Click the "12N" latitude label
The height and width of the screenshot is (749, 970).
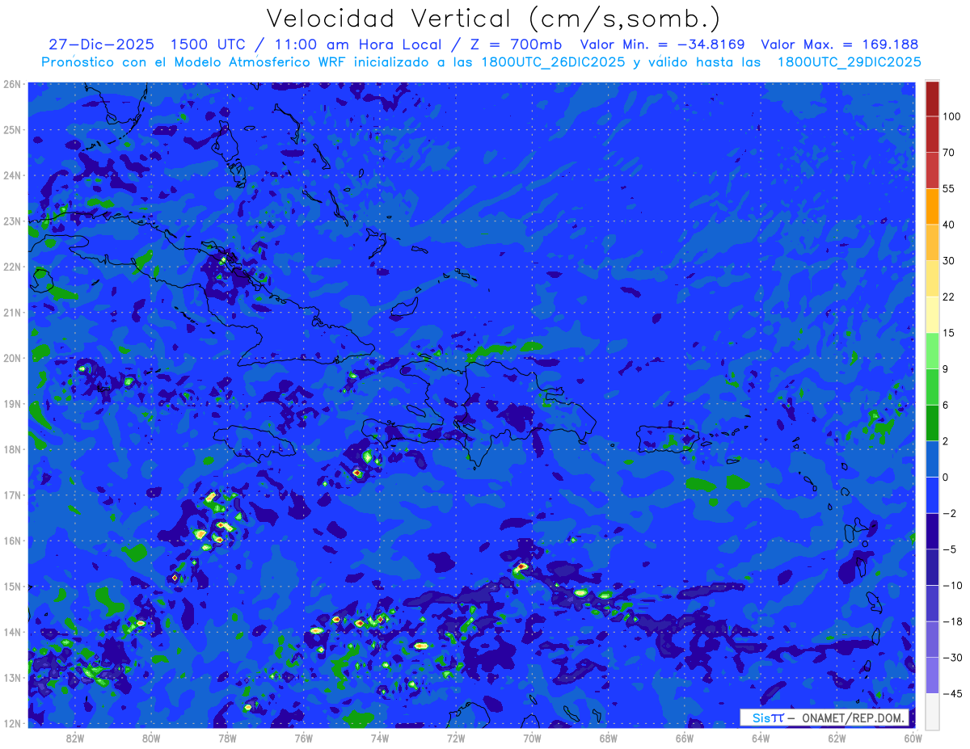tap(12, 723)
